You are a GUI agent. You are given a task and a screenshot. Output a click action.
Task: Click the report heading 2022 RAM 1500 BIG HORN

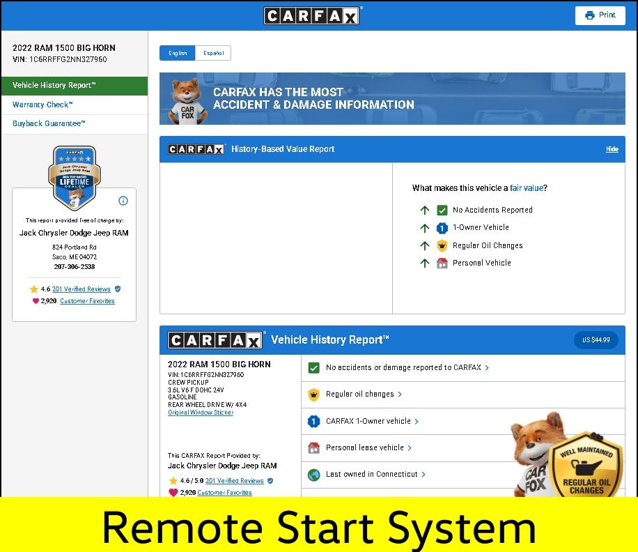(x=219, y=365)
